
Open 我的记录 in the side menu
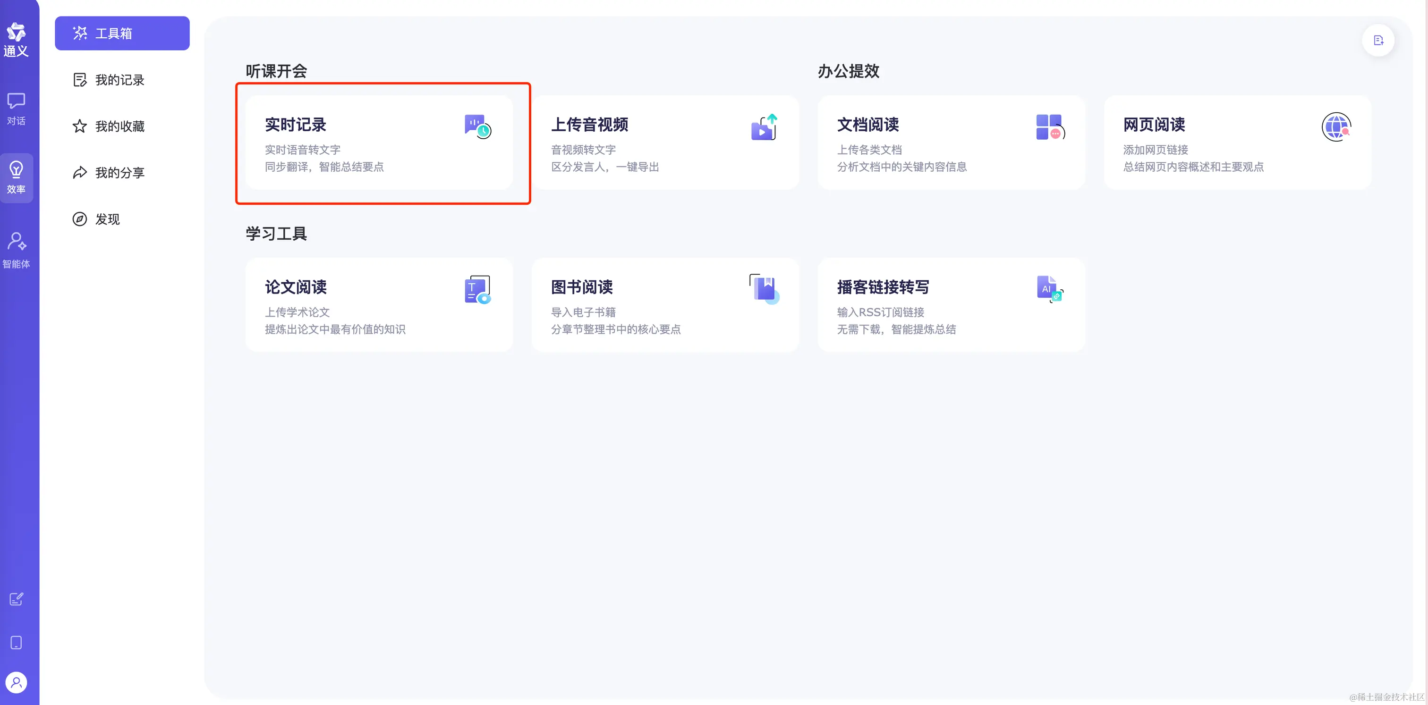119,80
